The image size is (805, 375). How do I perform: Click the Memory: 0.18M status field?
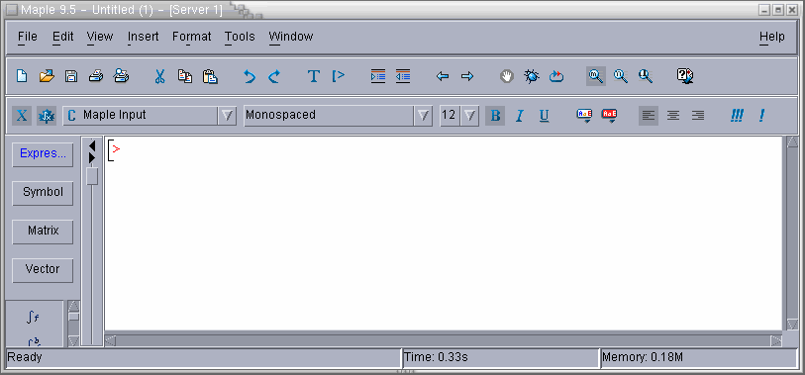(x=699, y=357)
